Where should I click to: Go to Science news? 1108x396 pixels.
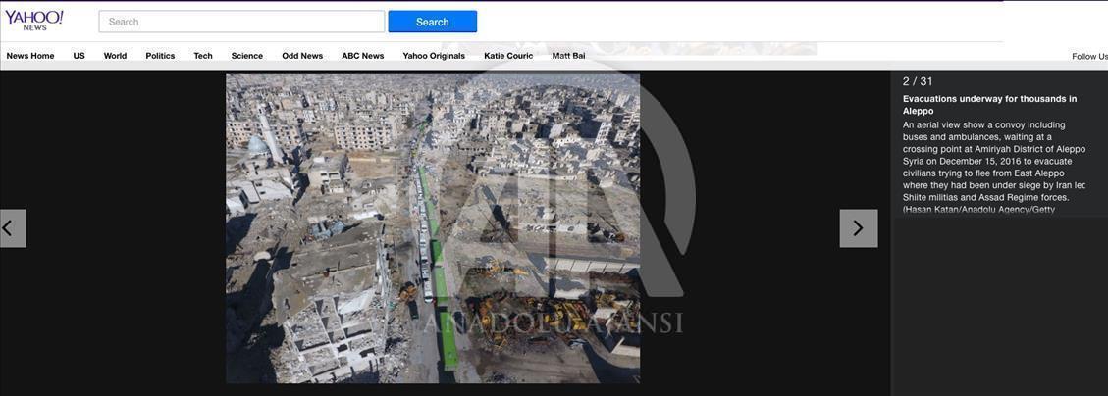[246, 56]
